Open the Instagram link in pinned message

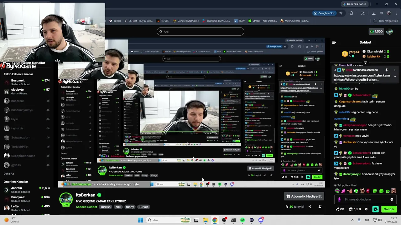coord(362,75)
